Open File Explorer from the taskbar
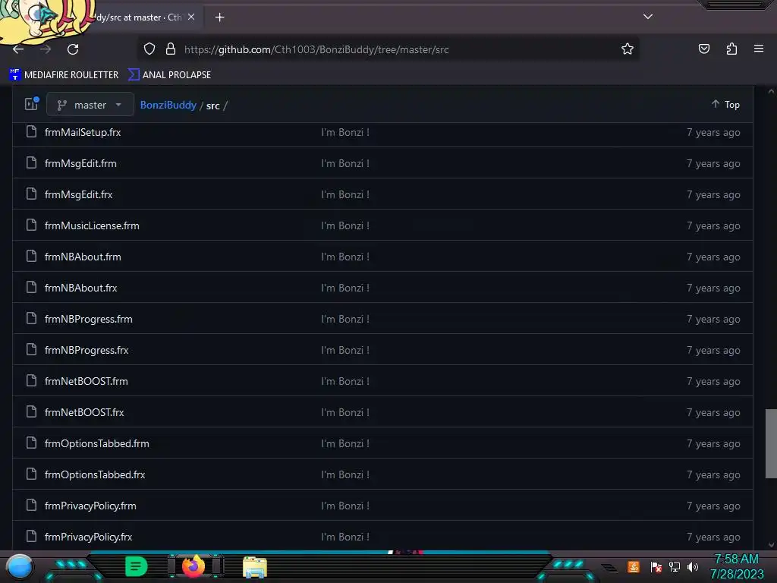 [x=255, y=567]
